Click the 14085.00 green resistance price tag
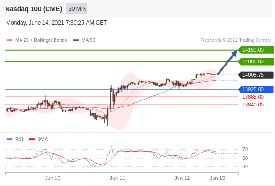275x186 pixels. click(x=256, y=61)
